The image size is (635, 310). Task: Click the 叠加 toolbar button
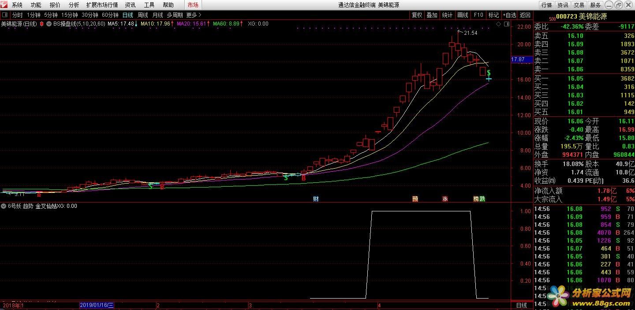pos(432,15)
